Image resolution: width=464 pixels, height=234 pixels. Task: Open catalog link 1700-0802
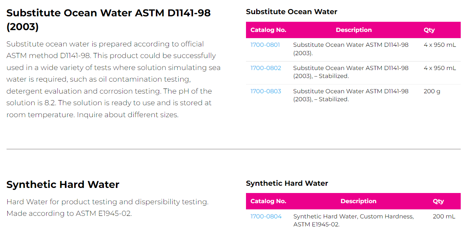pyautogui.click(x=266, y=68)
